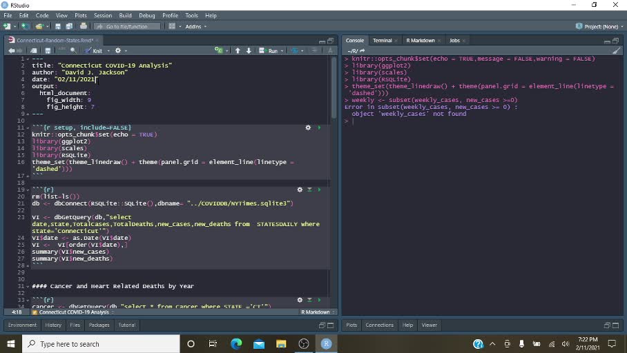Open the Debug menu

click(147, 15)
